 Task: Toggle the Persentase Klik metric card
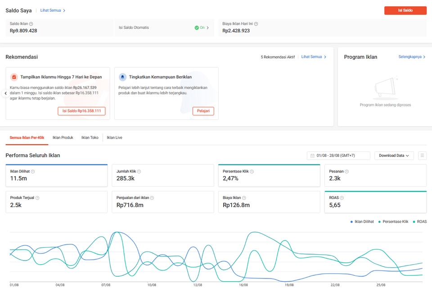269,175
